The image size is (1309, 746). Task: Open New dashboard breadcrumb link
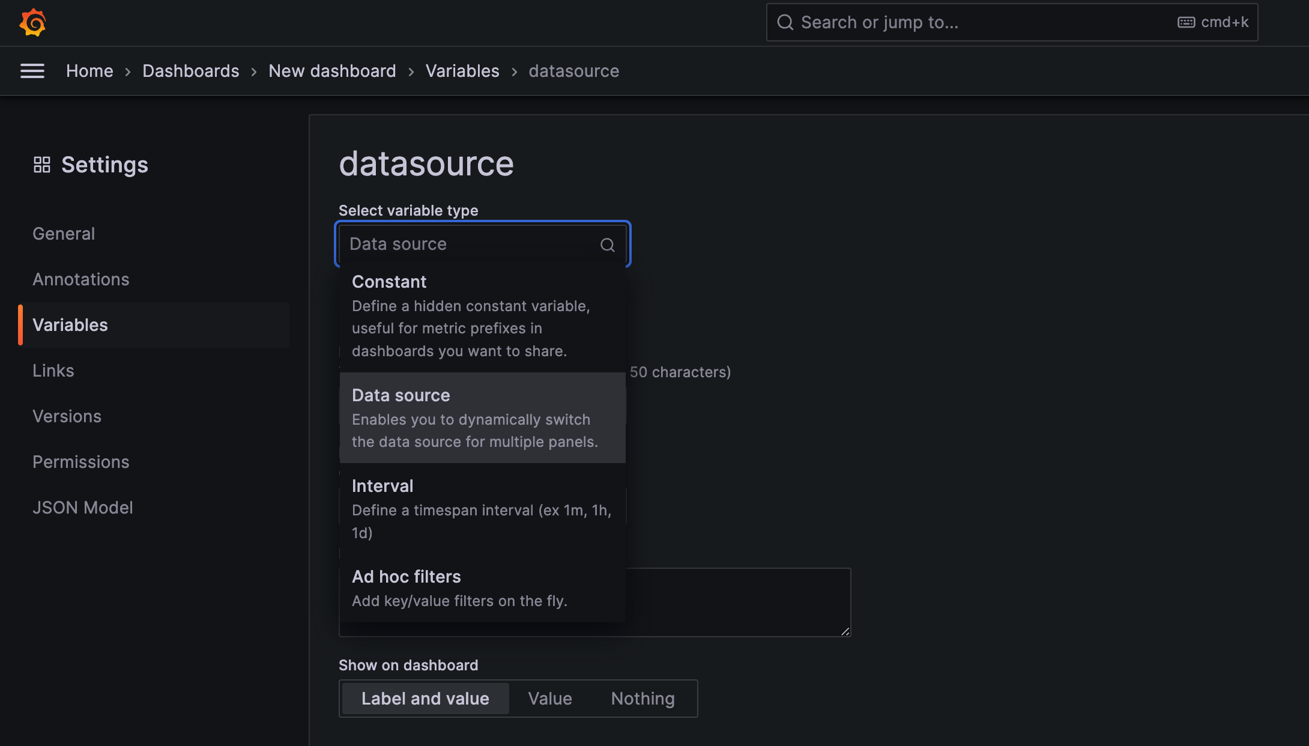pos(332,71)
